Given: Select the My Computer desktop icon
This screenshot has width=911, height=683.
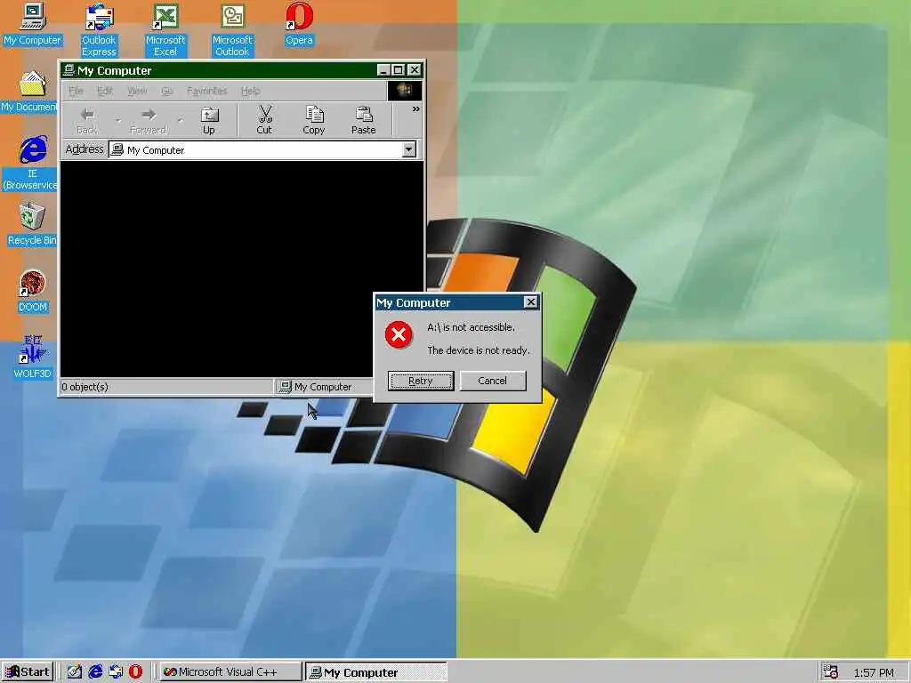Looking at the screenshot, I should (x=32, y=24).
